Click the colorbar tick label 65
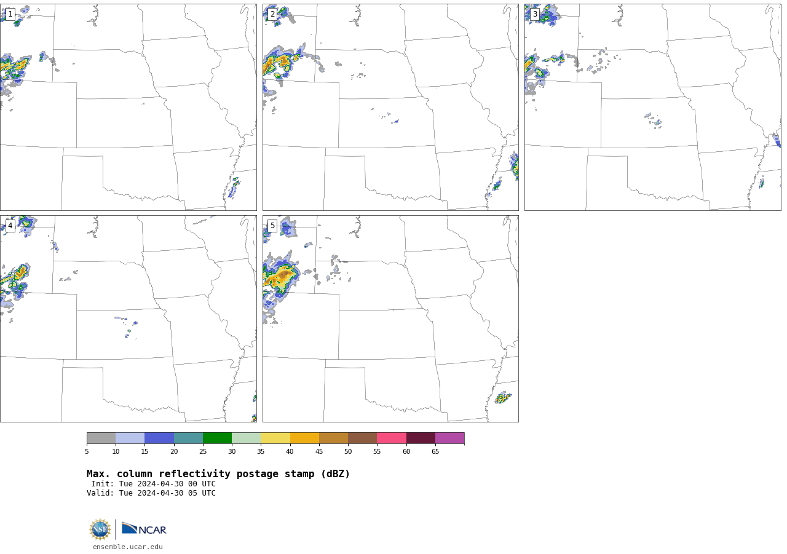The width and height of the screenshot is (787, 554). (x=435, y=452)
